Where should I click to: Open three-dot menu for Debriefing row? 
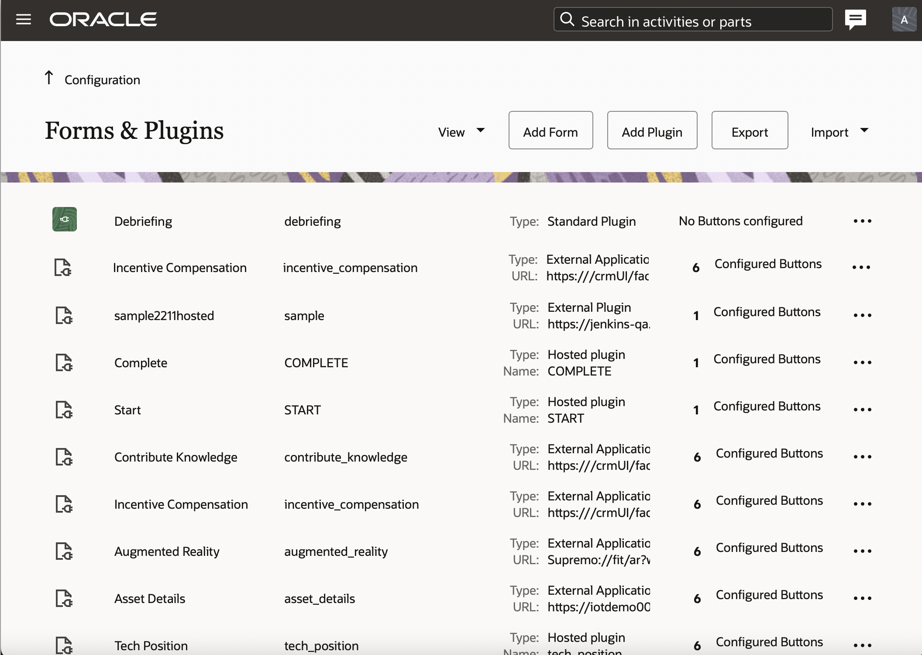(x=862, y=221)
